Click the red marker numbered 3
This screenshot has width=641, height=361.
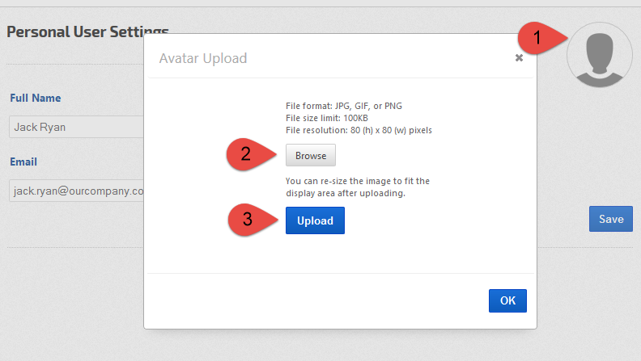pos(247,220)
